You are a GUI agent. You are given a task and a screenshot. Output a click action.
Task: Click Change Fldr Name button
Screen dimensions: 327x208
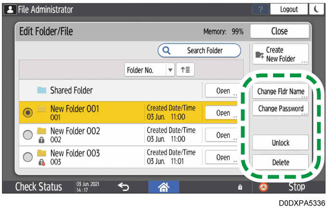click(280, 91)
